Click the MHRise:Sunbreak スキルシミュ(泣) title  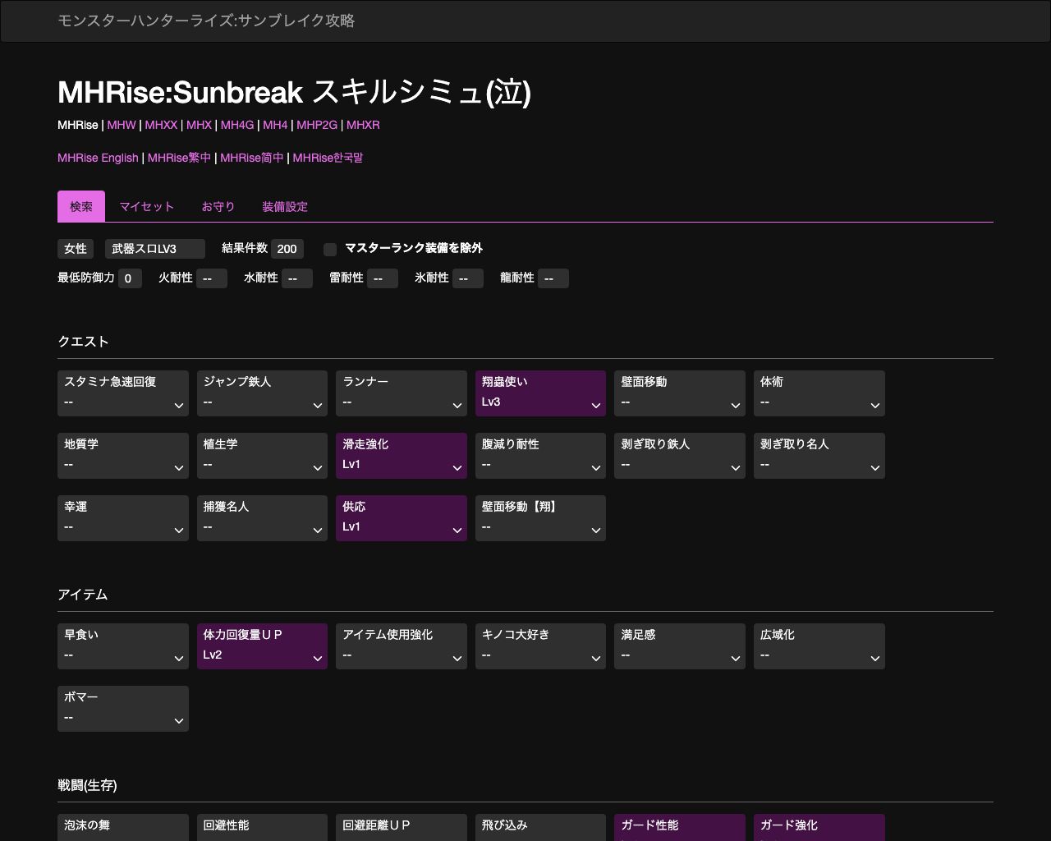pyautogui.click(x=294, y=92)
